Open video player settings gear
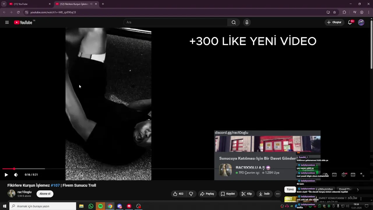Image resolution: width=373 pixels, height=210 pixels. click(344, 175)
